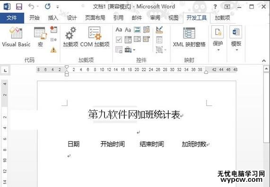Open the 加载项 gear add-ins button

pyautogui.click(x=70, y=37)
